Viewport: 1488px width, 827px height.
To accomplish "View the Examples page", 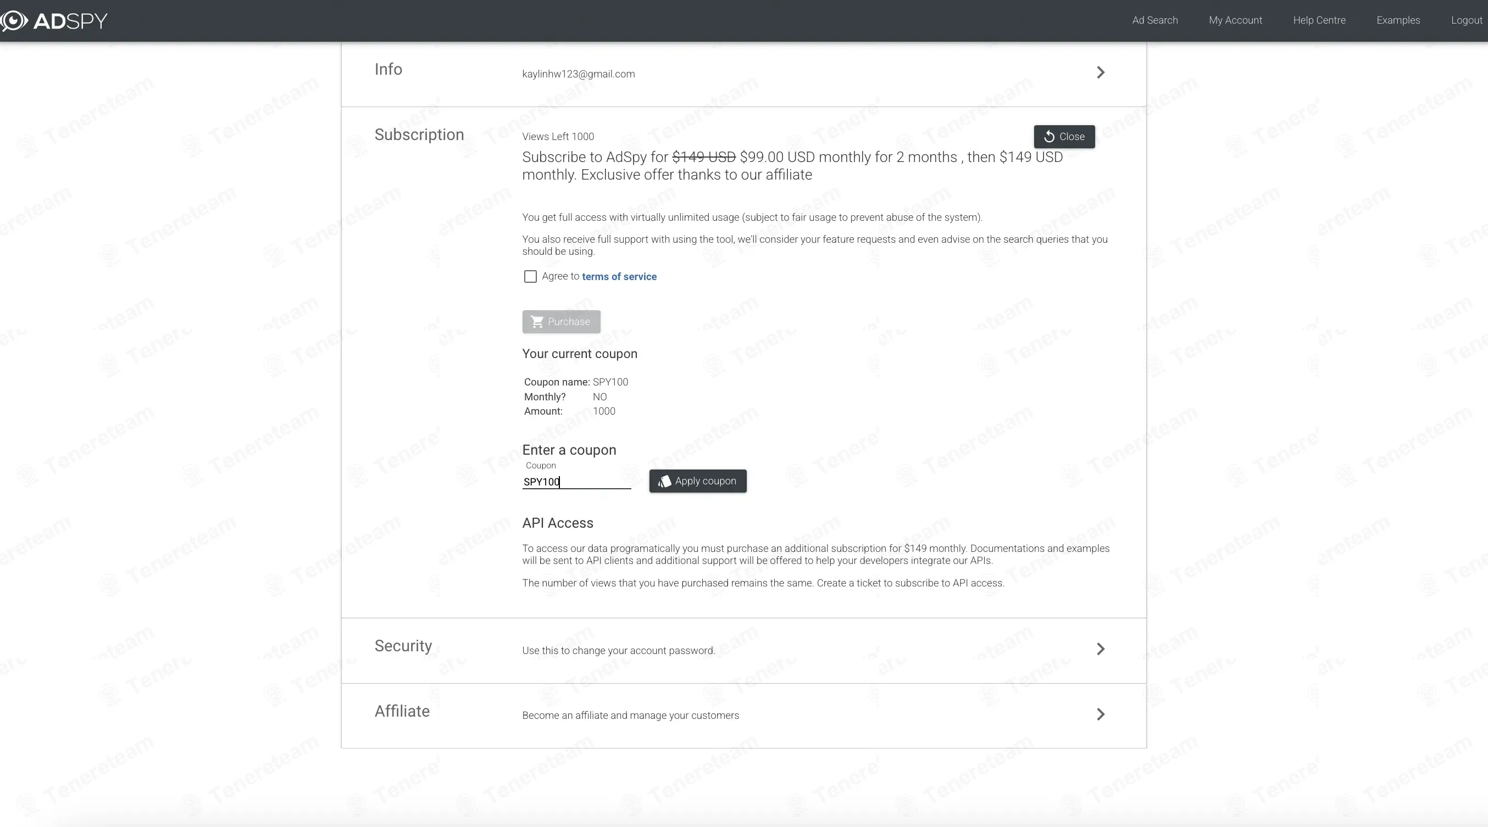I will tap(1398, 20).
